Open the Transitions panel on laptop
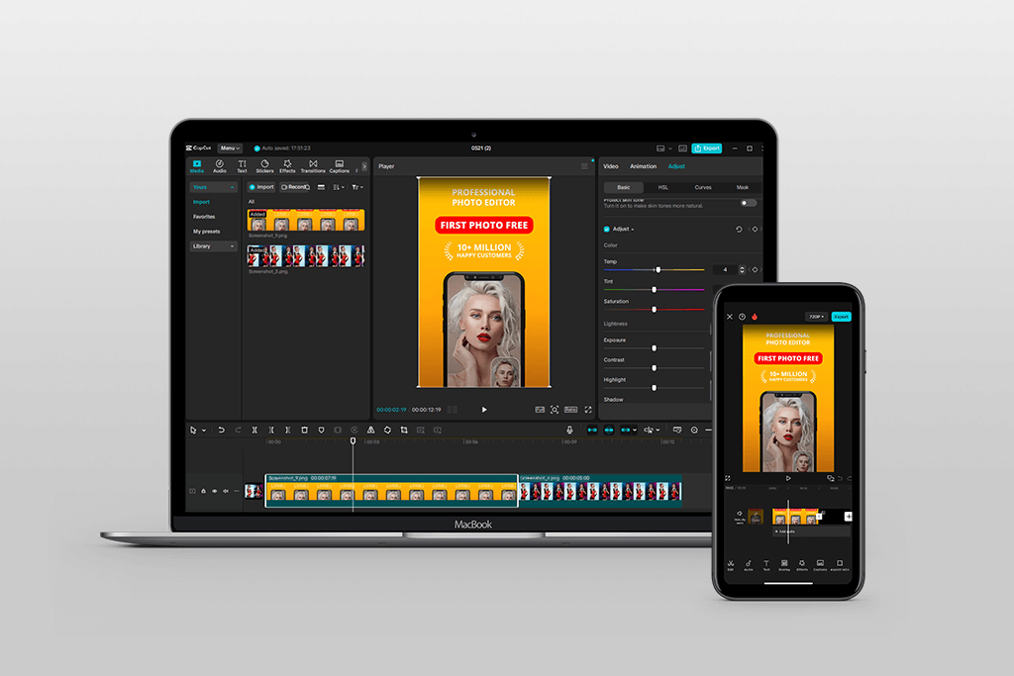This screenshot has width=1014, height=676. coord(313,166)
